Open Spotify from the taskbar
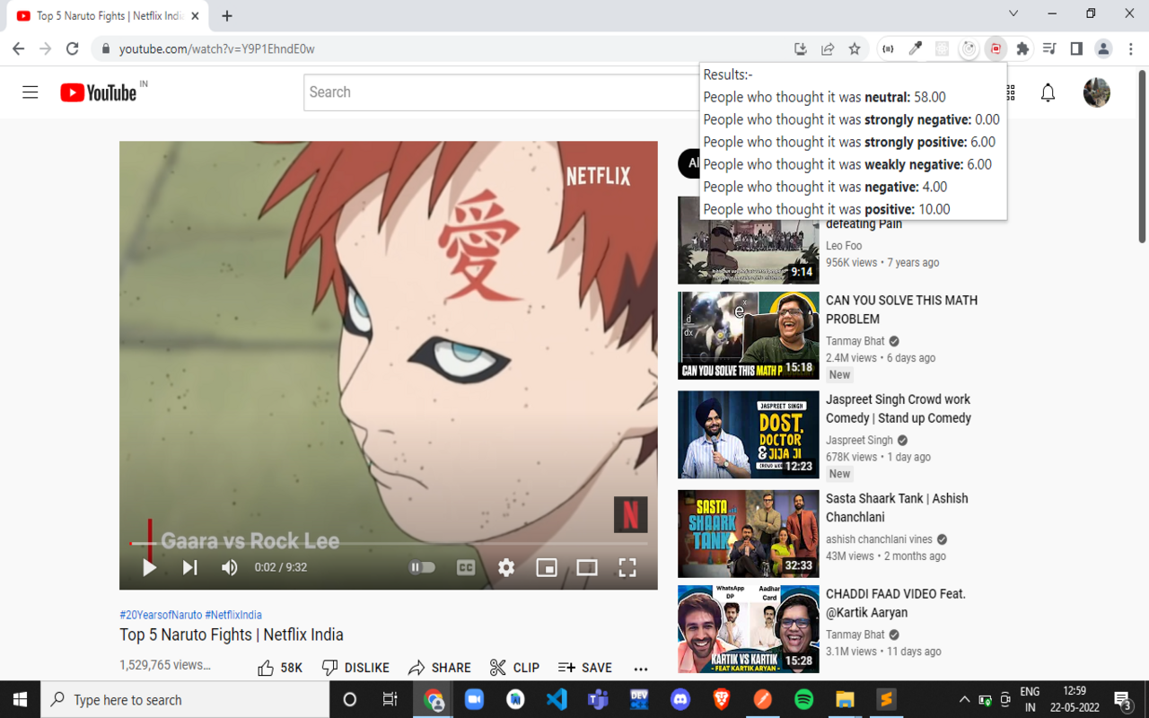1149x718 pixels. [x=804, y=699]
